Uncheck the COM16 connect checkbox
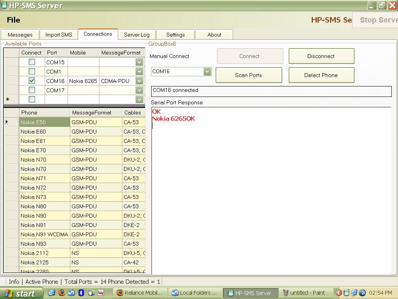This screenshot has width=398, height=299. click(x=32, y=81)
